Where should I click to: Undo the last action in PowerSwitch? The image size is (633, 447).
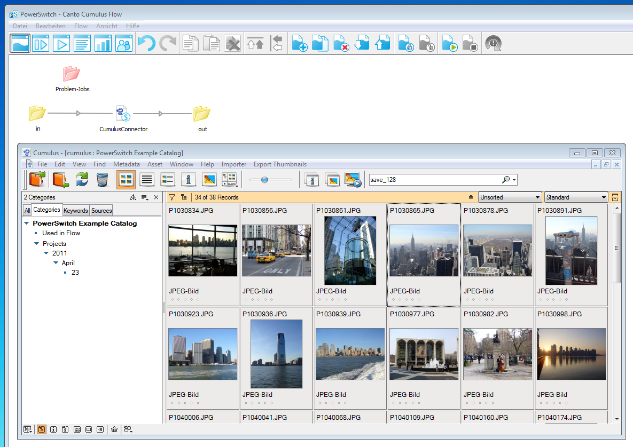coord(146,44)
